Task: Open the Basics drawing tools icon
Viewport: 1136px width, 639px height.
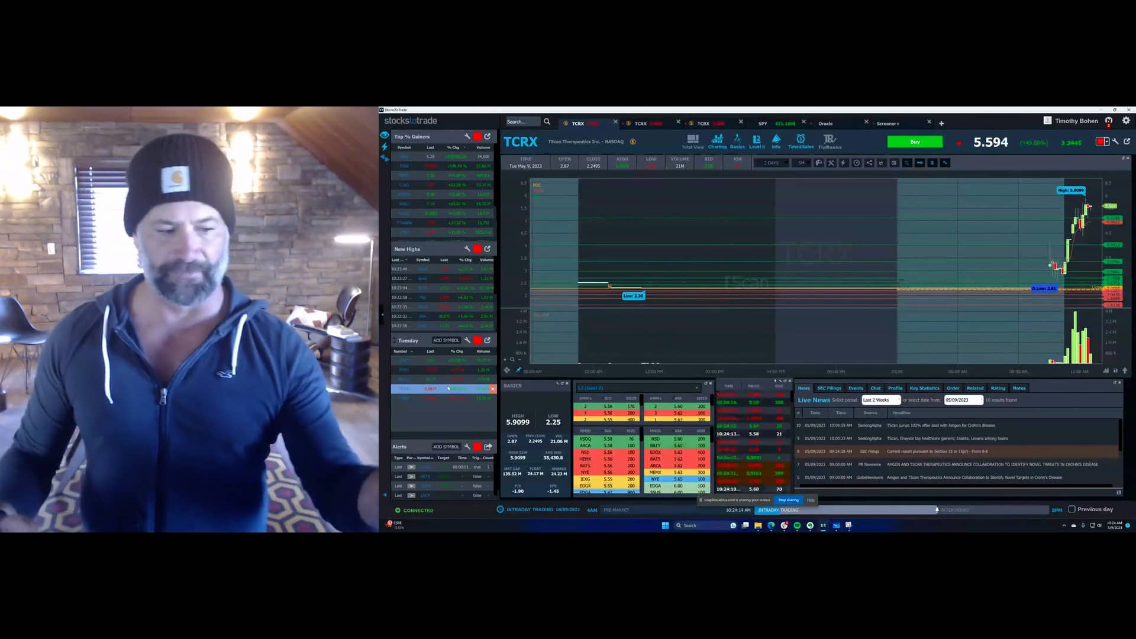Action: pyautogui.click(x=737, y=141)
